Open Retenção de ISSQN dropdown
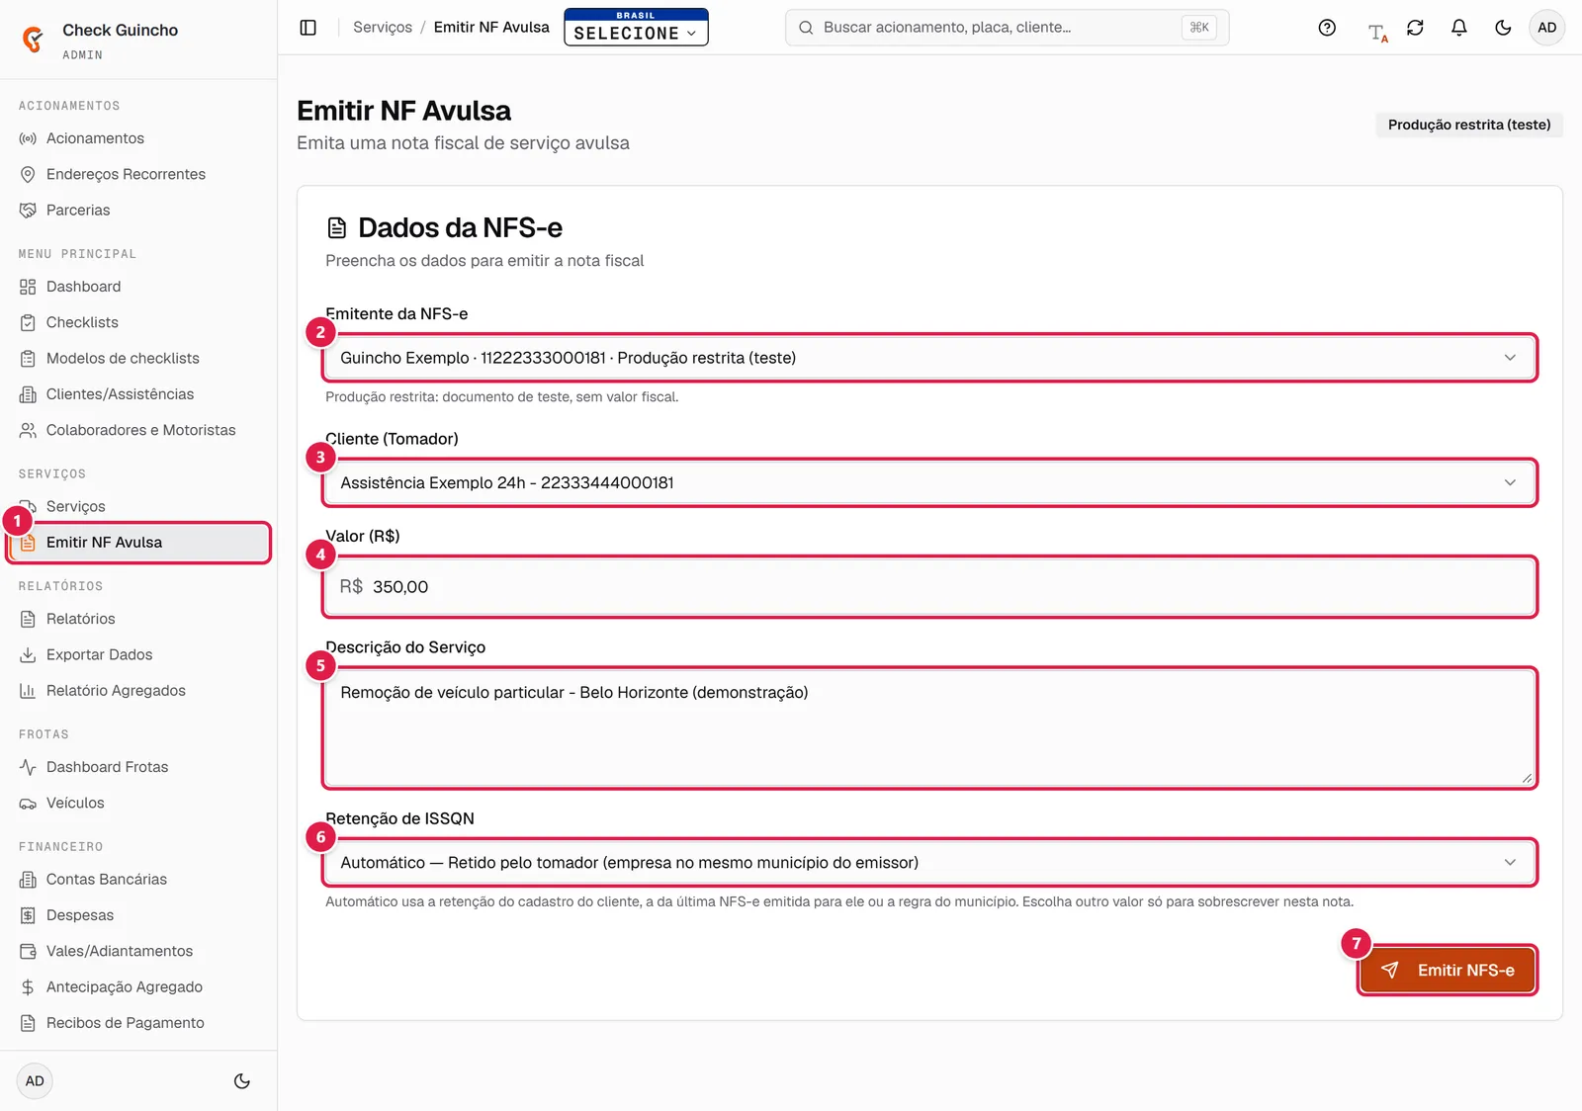Image resolution: width=1582 pixels, height=1111 pixels. pyautogui.click(x=929, y=863)
